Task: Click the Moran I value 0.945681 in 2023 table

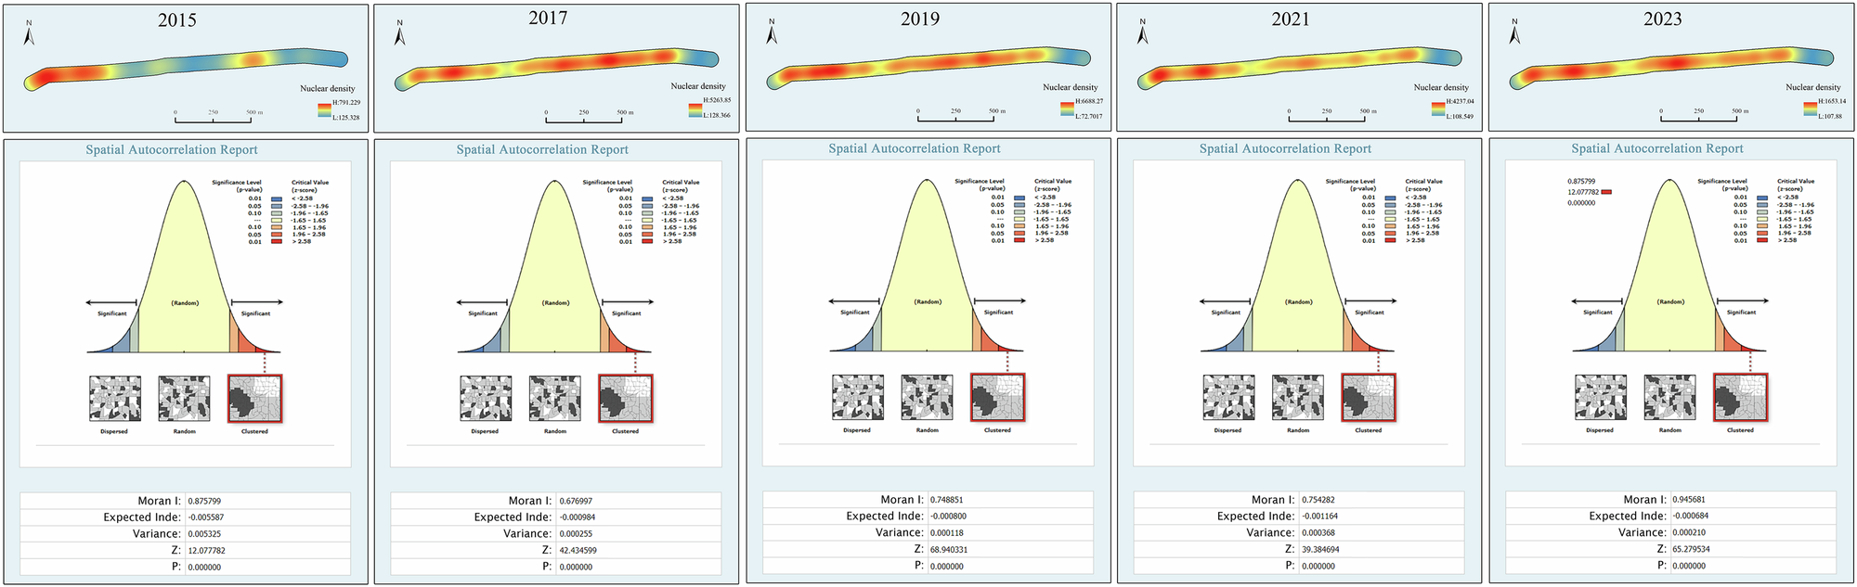Action: pyautogui.click(x=1692, y=499)
